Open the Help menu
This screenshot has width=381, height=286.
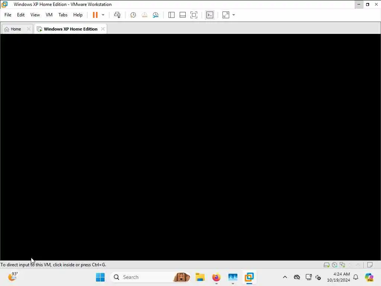tap(78, 15)
